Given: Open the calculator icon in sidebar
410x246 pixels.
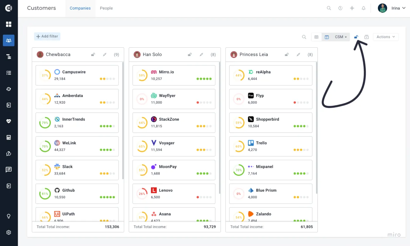Looking at the screenshot, I should 9,137.
